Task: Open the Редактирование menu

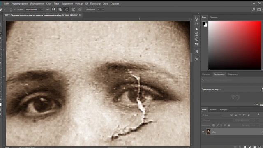Action: (x=19, y=4)
